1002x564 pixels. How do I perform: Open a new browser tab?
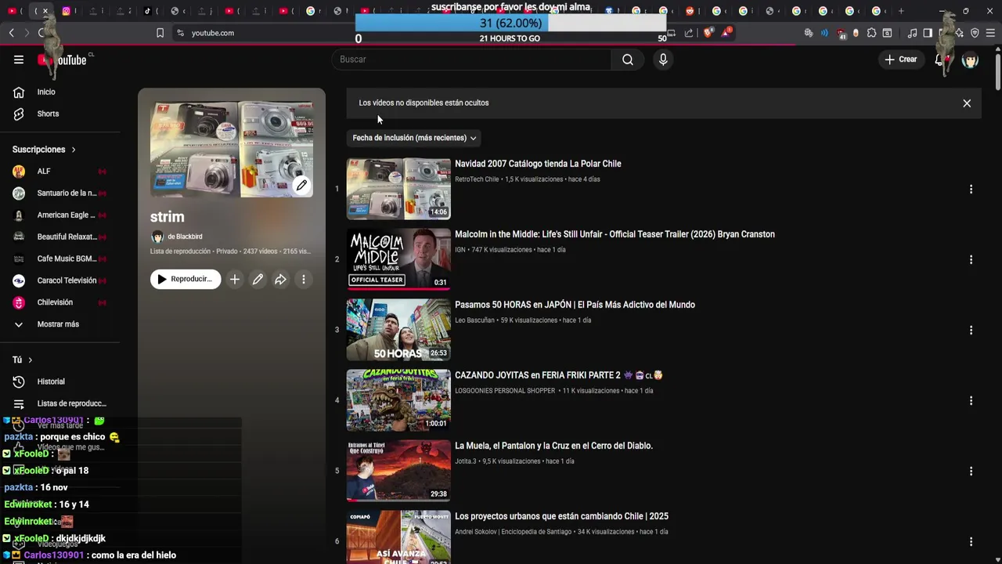click(901, 11)
